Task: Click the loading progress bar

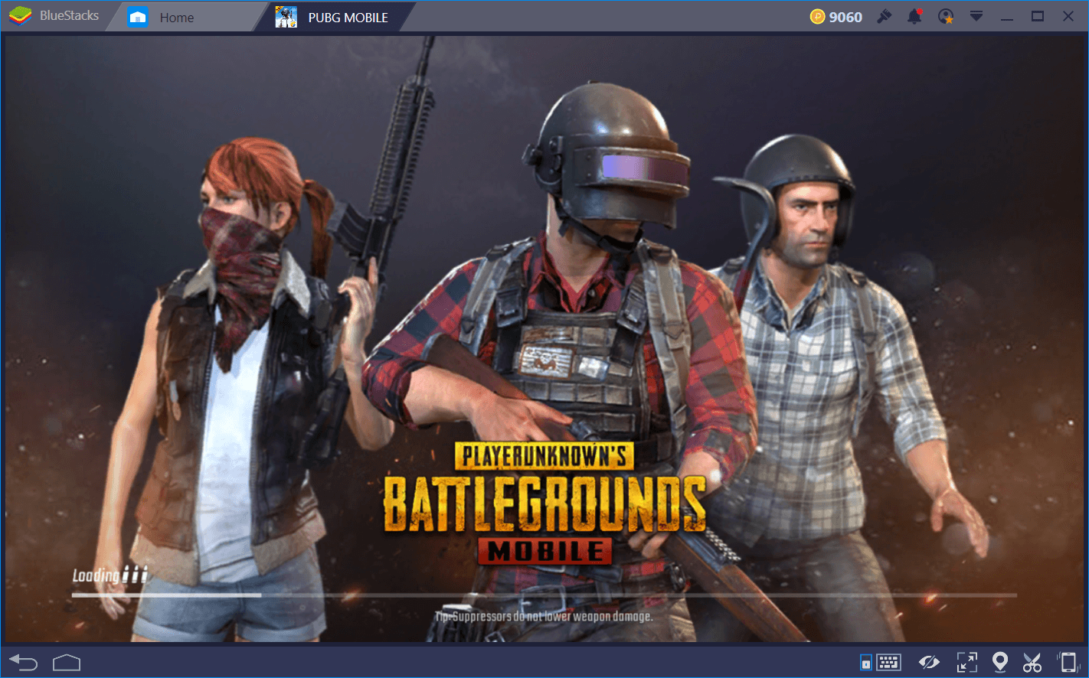Action: click(x=544, y=595)
